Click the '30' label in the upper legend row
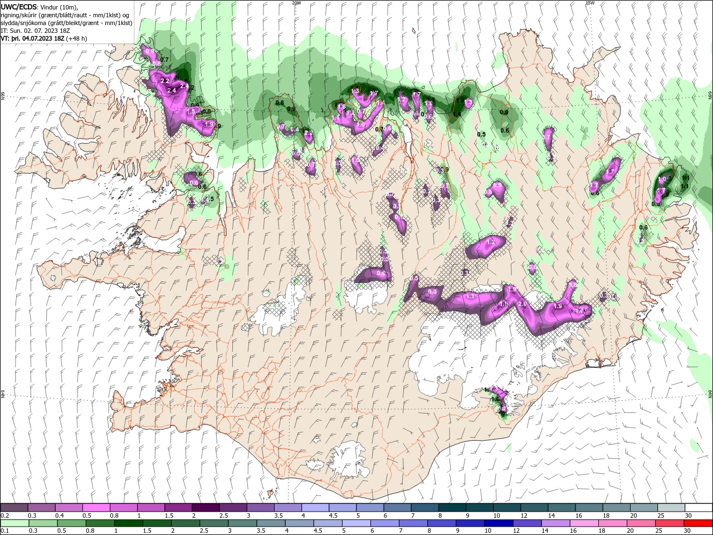This screenshot has height=535, width=713. 688,515
